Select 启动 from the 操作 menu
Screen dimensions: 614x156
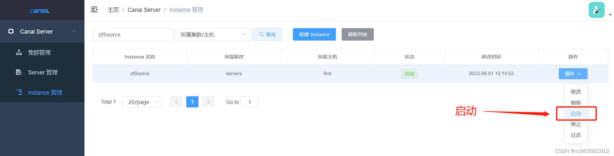(x=576, y=113)
